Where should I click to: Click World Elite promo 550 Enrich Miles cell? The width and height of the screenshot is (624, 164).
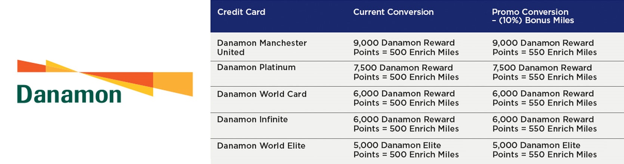pyautogui.click(x=545, y=150)
